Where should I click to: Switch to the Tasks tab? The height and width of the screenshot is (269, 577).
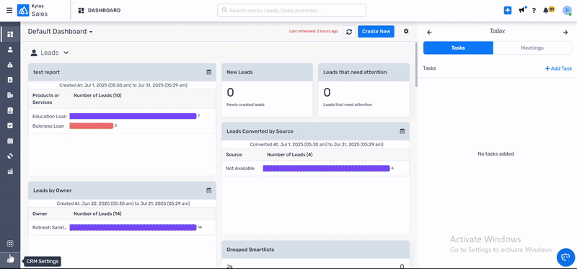[x=458, y=48]
